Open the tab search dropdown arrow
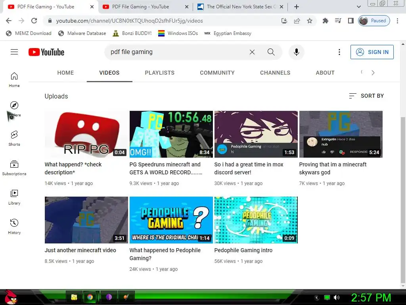Viewport: 406px width, 305px height. [358, 7]
